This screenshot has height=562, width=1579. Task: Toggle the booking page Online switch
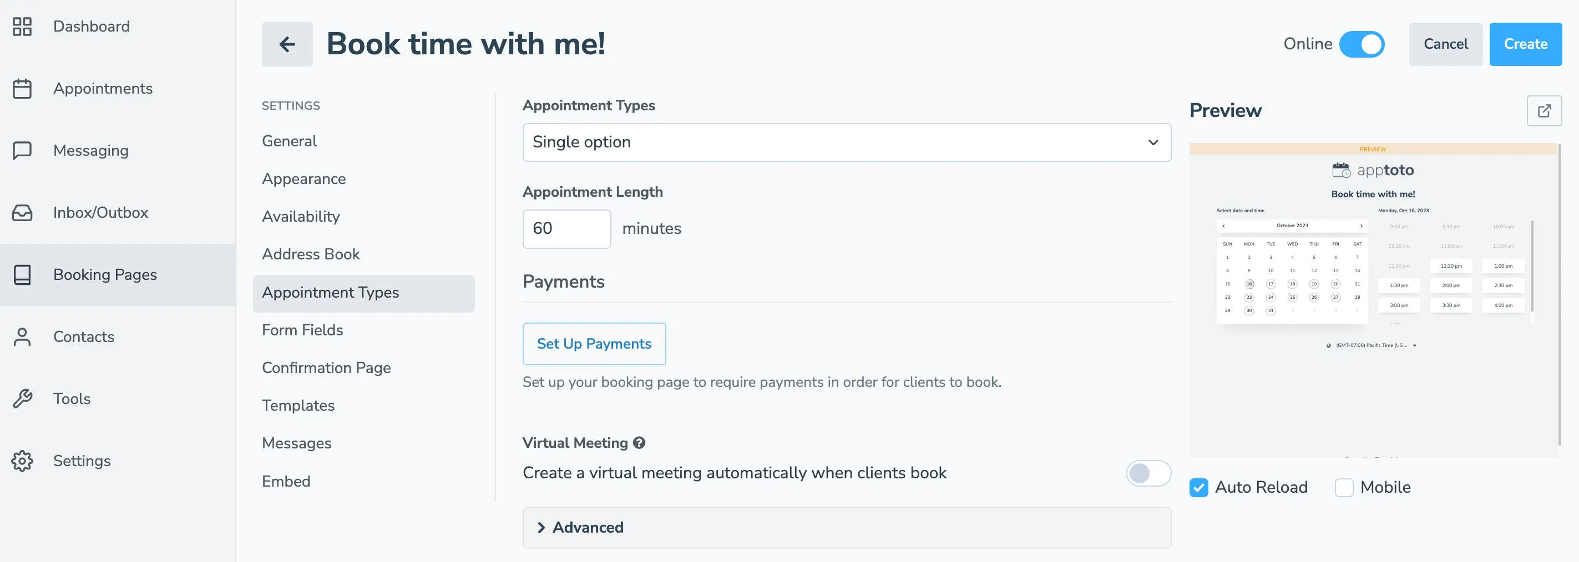1362,44
